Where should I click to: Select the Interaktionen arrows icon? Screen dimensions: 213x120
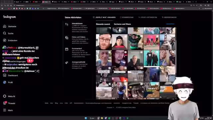(67, 24)
